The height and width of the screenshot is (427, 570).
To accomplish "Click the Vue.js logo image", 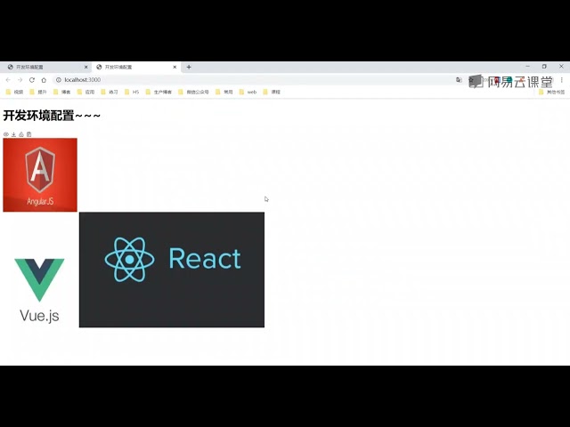I will [39, 289].
